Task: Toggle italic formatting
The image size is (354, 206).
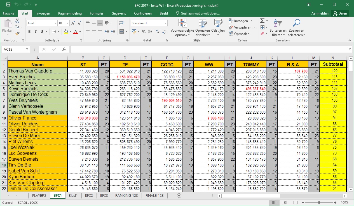Action: coord(36,32)
